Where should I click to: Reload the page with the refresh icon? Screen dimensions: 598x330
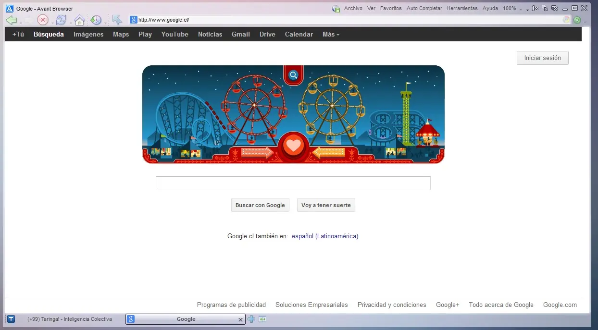point(61,20)
